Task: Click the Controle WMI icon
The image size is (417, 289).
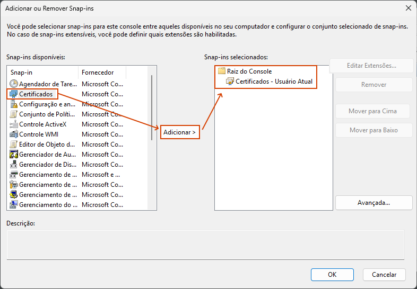Action: coord(14,134)
